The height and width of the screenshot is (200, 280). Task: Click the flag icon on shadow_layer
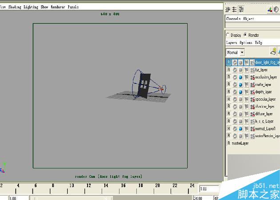[x=246, y=106]
